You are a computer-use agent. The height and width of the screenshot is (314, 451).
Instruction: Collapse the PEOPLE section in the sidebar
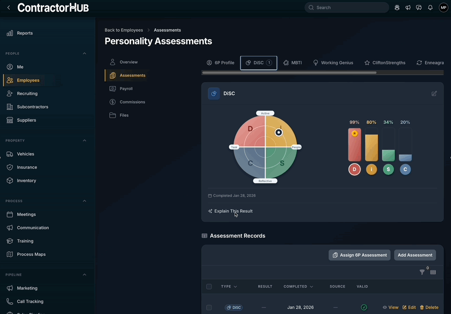pos(84,53)
